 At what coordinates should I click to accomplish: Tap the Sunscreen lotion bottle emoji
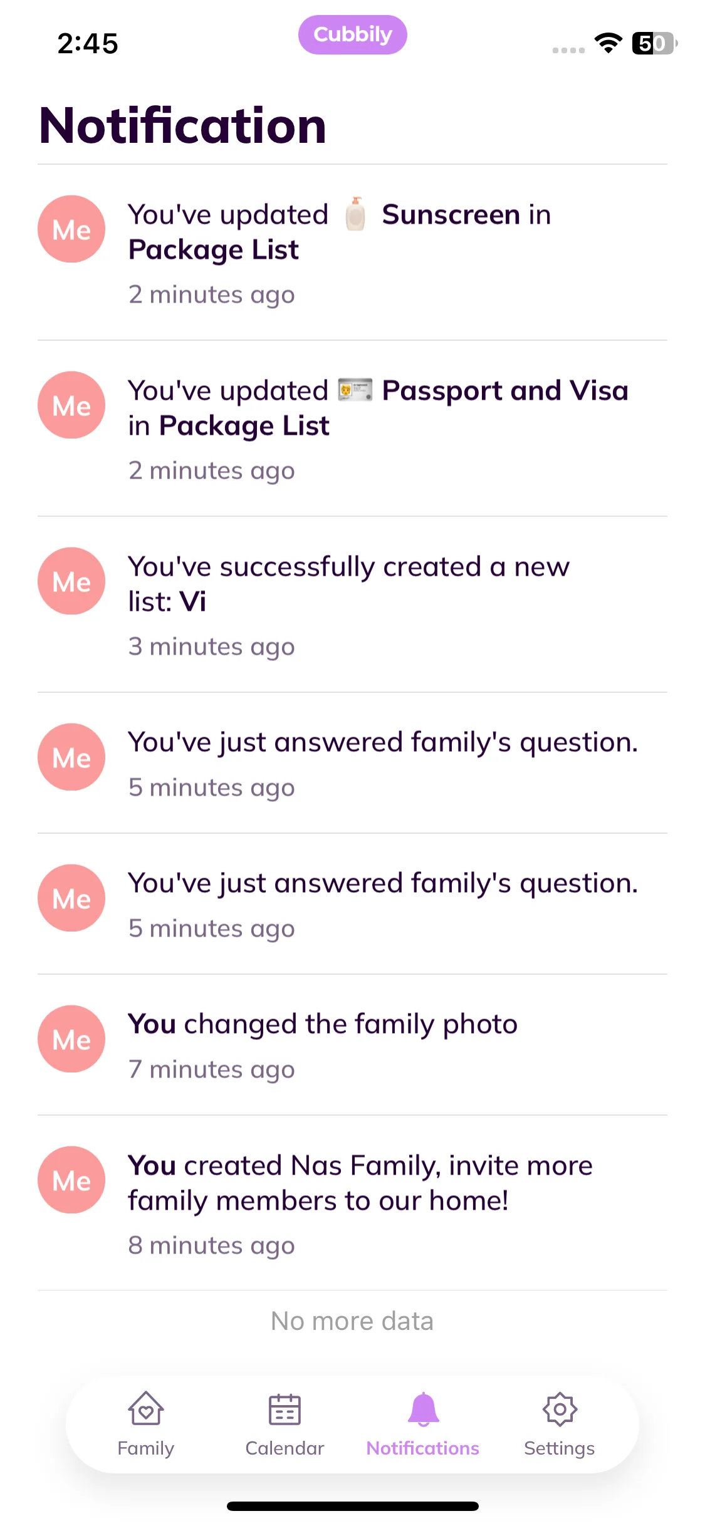(x=355, y=214)
